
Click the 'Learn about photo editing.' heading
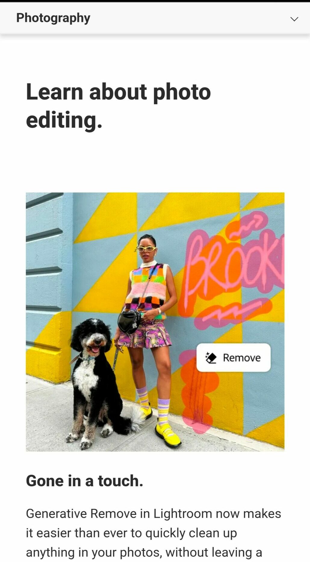click(118, 105)
